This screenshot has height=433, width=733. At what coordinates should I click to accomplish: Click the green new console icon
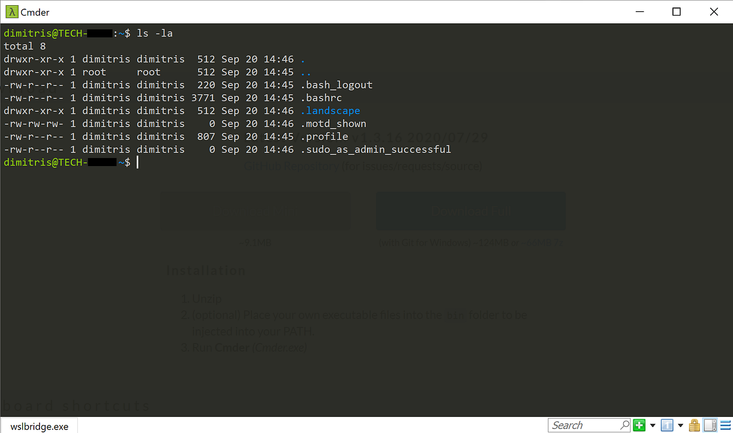tap(638, 425)
